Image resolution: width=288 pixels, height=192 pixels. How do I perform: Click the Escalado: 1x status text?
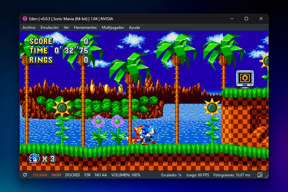[172, 175]
